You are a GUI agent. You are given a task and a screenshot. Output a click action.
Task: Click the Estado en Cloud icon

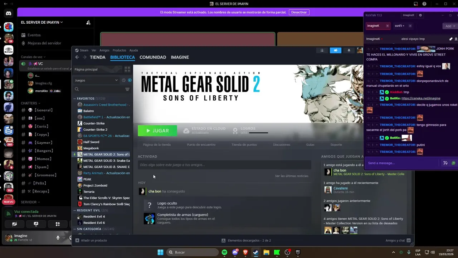click(x=186, y=131)
